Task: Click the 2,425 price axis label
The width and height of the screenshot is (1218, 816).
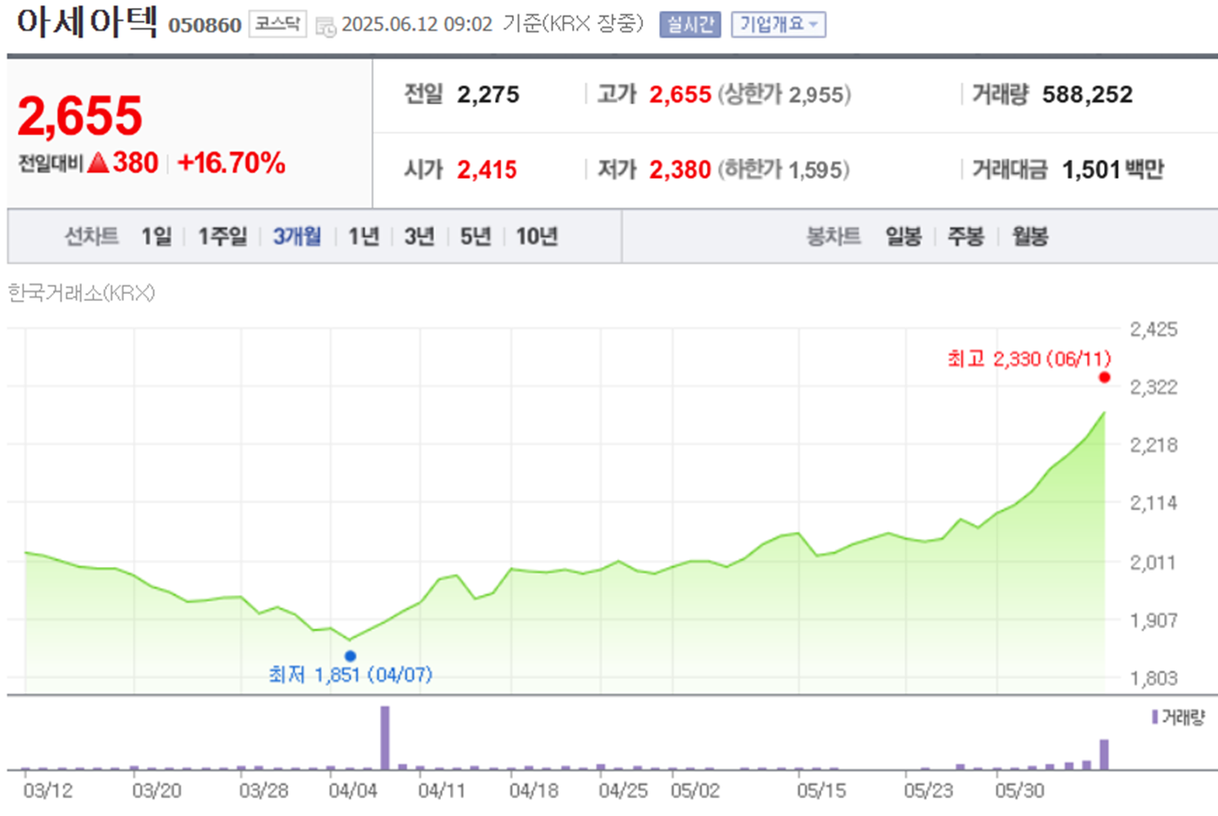Action: point(1153,329)
